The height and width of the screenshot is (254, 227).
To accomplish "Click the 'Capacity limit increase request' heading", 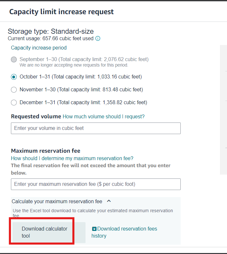I will tap(61, 12).
